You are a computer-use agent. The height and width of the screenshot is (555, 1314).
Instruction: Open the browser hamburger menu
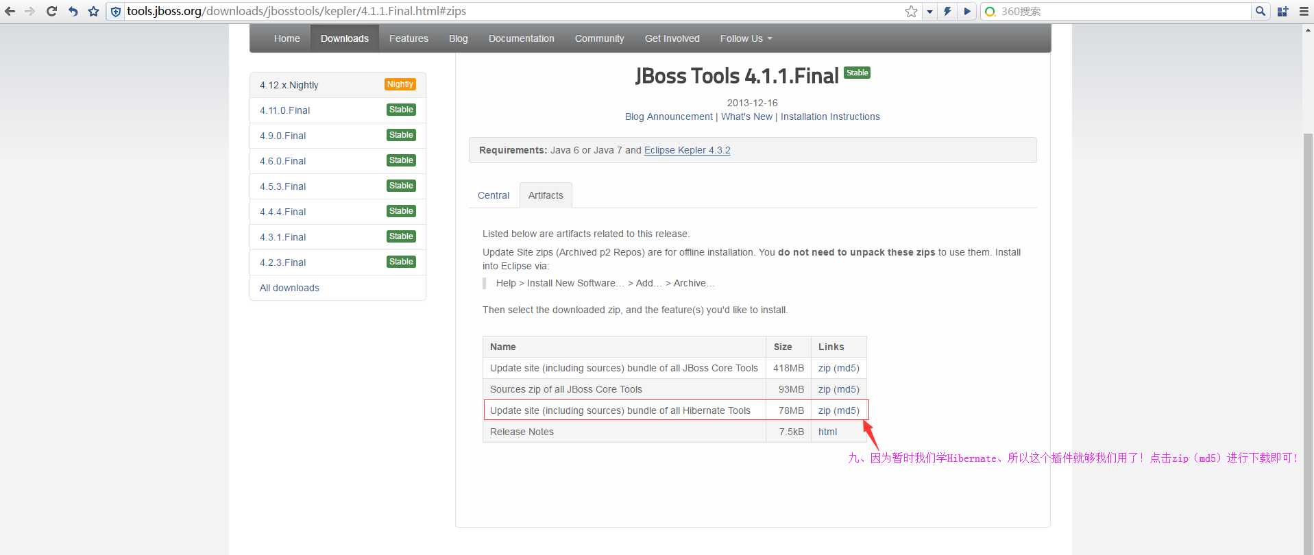tap(1304, 11)
